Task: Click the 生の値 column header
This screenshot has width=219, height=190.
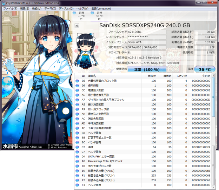Action: click(x=200, y=76)
